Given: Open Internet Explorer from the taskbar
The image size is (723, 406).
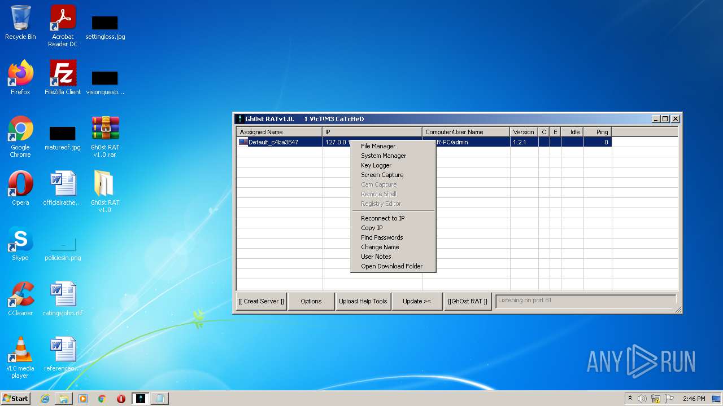Looking at the screenshot, I should coord(45,399).
